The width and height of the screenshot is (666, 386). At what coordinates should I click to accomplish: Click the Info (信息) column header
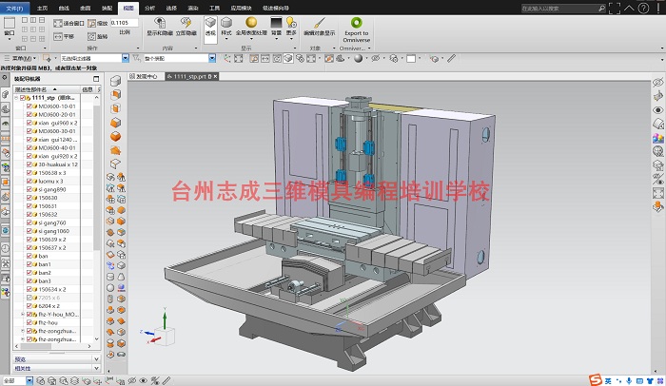pos(88,89)
